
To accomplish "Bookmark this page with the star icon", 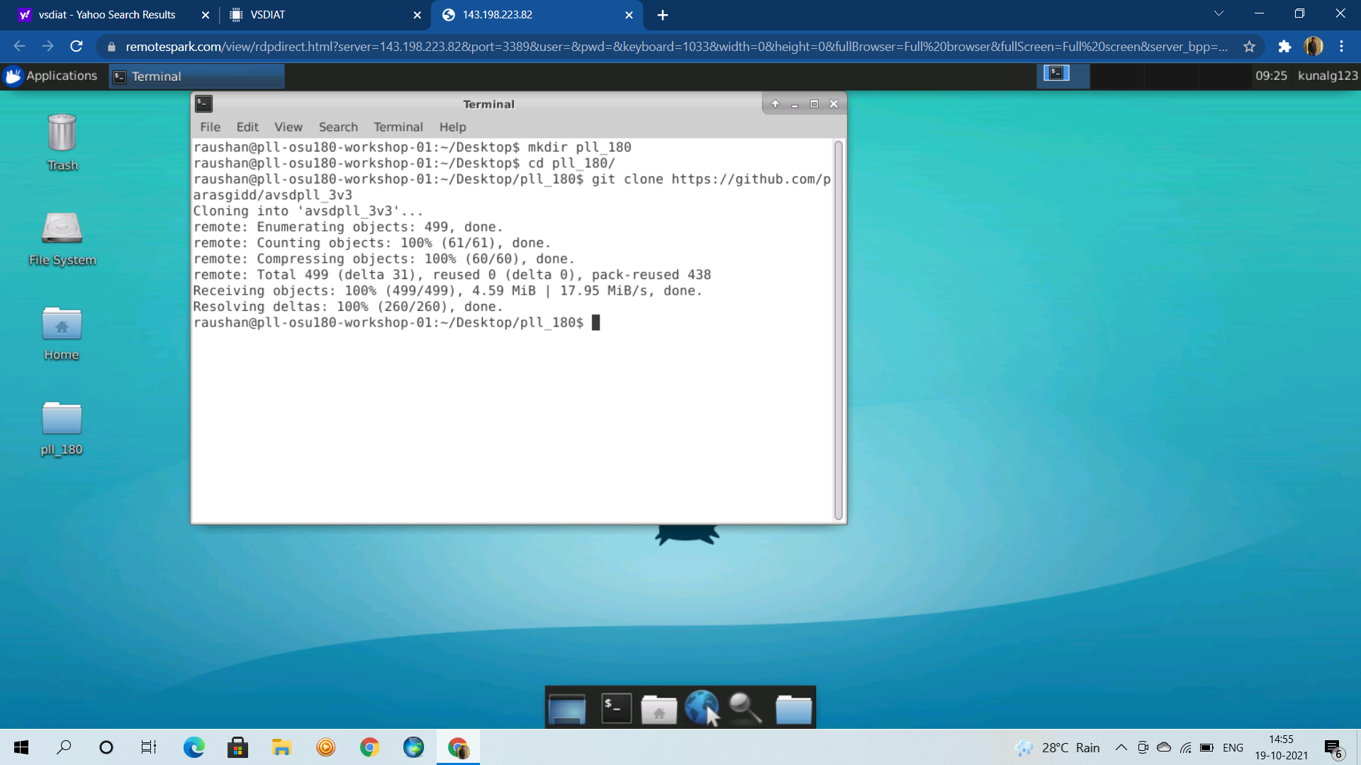I will tap(1249, 46).
